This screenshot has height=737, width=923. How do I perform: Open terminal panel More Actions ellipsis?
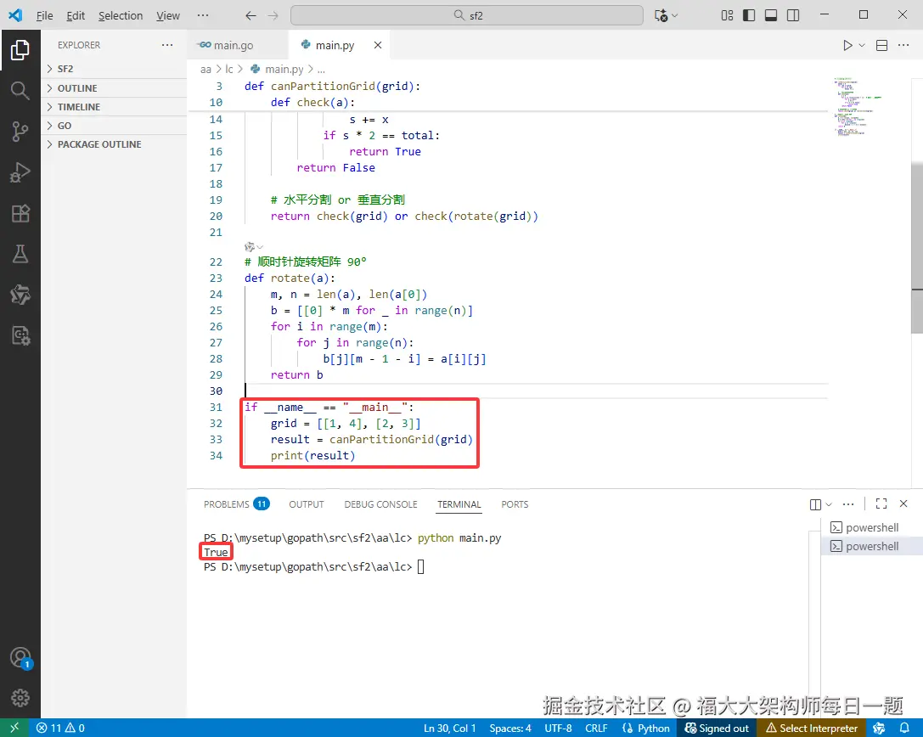pos(848,504)
